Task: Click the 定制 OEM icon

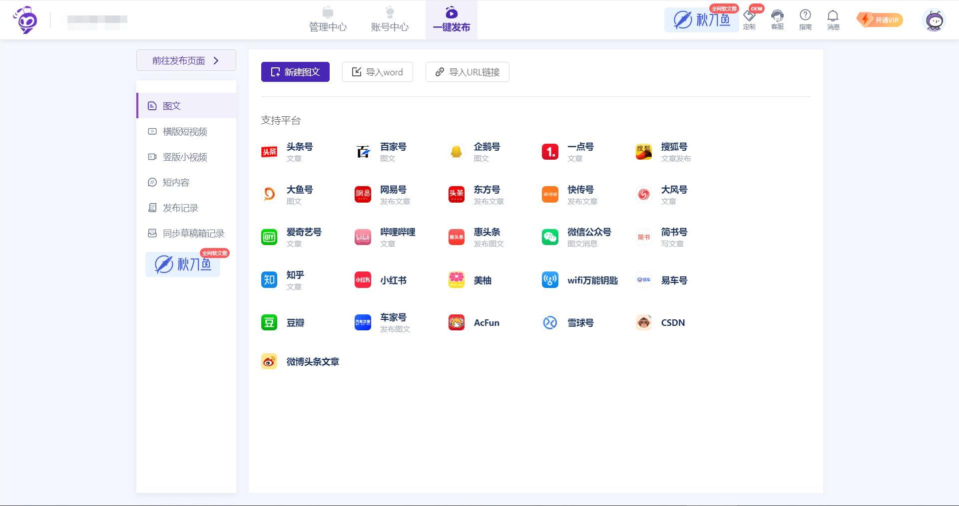Action: (x=749, y=20)
